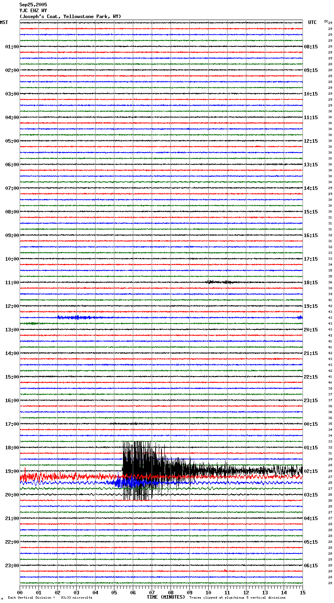Click the 20:15 UTC time label
The height and width of the screenshot is (603, 334).
[311, 330]
